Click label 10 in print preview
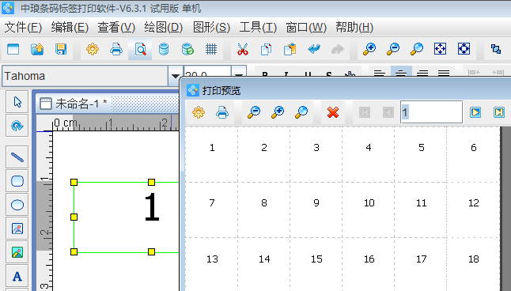The width and height of the screenshot is (511, 291). click(x=369, y=203)
